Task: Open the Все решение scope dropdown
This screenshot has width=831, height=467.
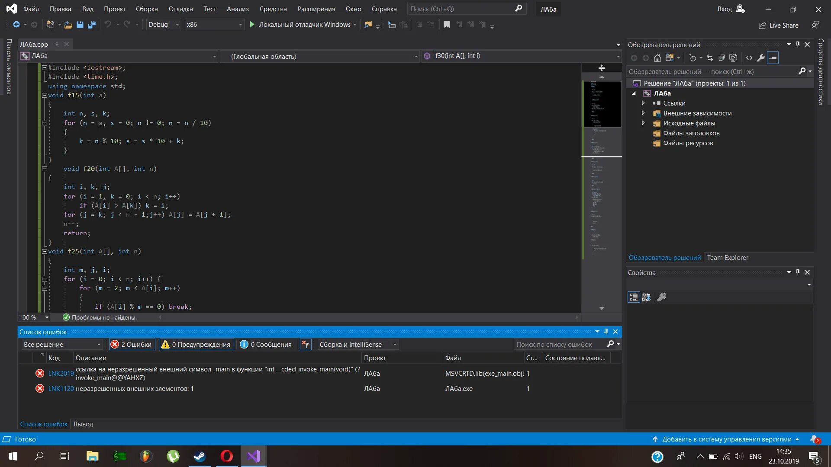Action: 62,345
